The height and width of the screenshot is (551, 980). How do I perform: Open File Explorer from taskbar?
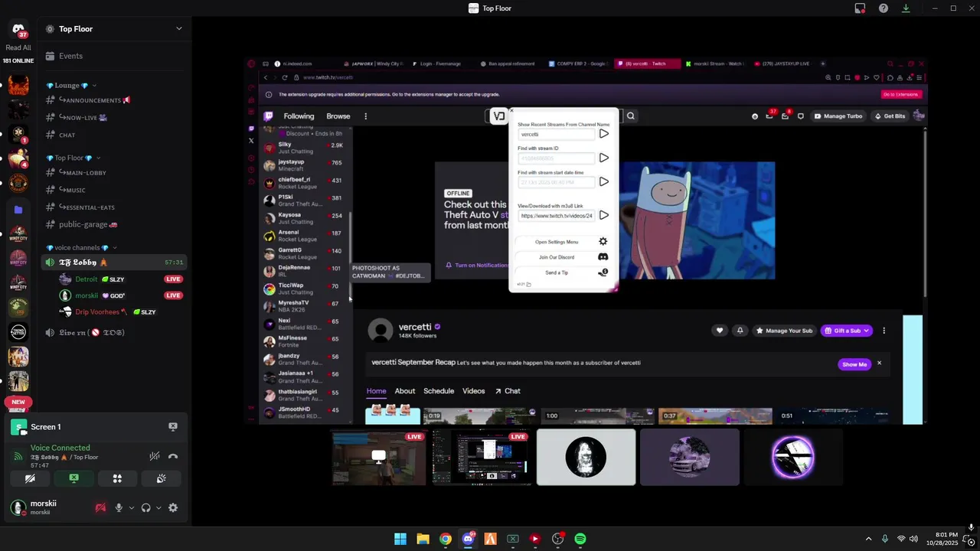(x=423, y=539)
